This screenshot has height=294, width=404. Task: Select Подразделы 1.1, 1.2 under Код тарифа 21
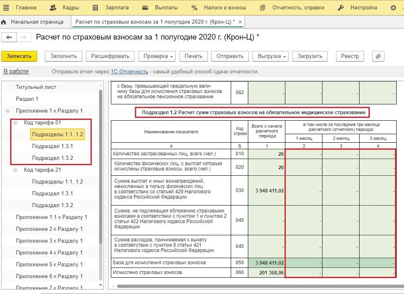pyautogui.click(x=57, y=181)
